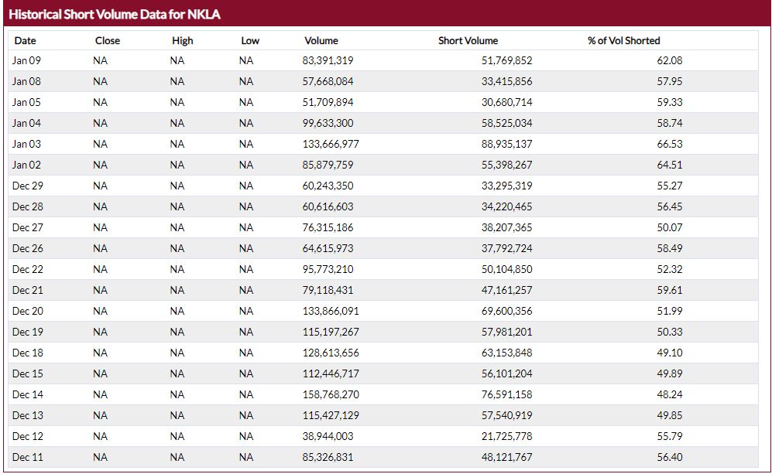Click the High column header
This screenshot has height=474, width=772.
pos(183,41)
